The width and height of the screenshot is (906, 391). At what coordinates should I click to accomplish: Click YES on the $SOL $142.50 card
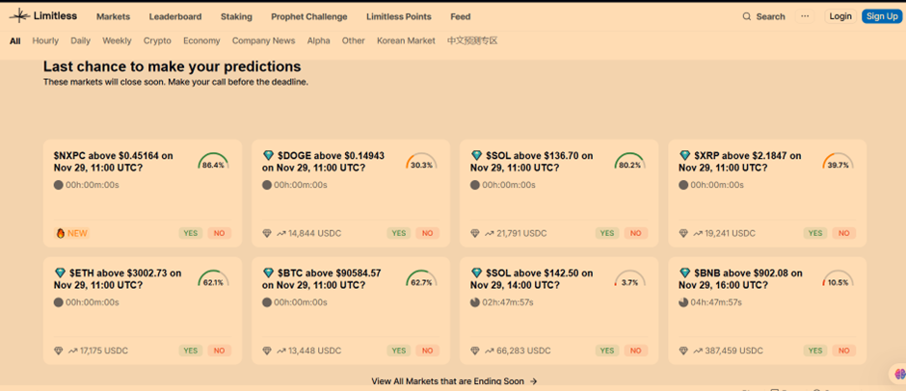point(606,351)
